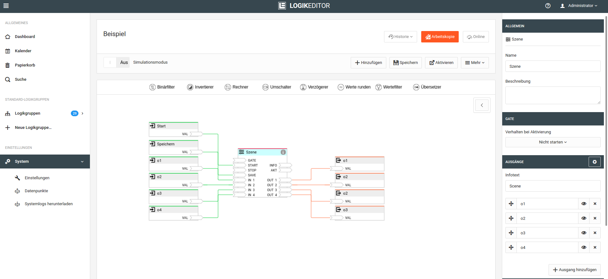Click the Binärfilter logic block icon
608x279 pixels.
pos(152,87)
